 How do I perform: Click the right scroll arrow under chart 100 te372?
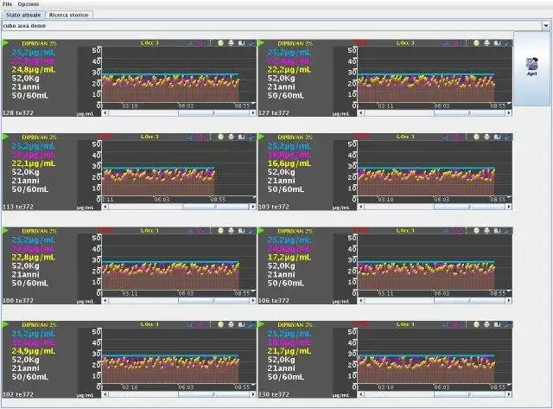click(252, 301)
